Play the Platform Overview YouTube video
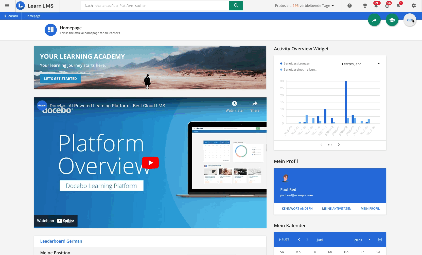 tap(150, 163)
